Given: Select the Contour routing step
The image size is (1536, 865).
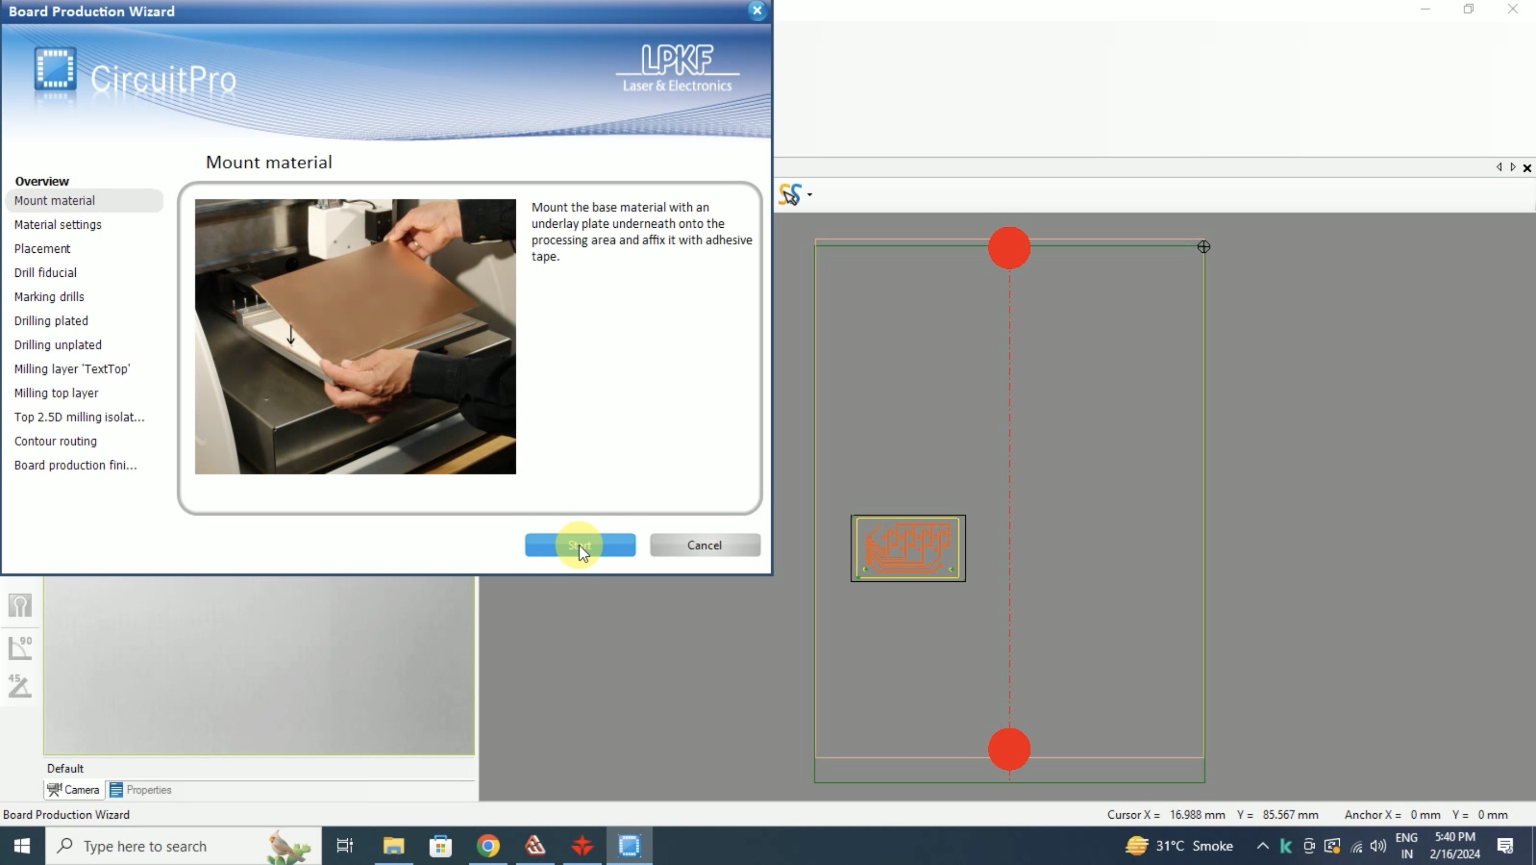Looking at the screenshot, I should 55,441.
